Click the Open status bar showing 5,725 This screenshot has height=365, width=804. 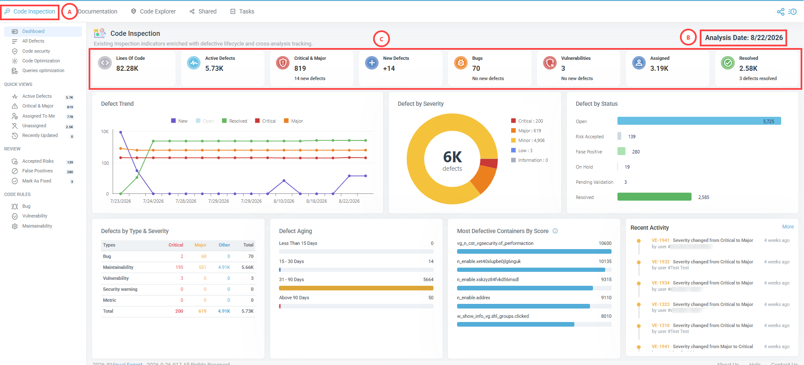tap(699, 121)
